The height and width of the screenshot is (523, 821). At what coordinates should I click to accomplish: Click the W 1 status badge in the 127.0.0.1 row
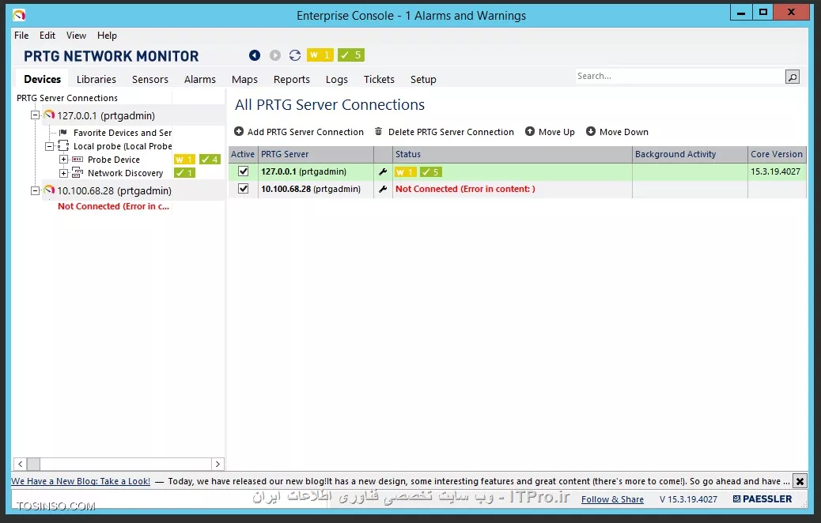(406, 172)
